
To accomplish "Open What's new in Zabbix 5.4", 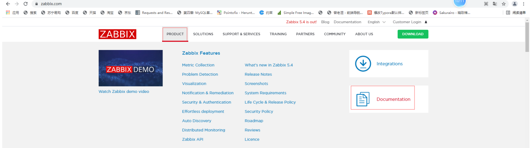I will click(269, 65).
